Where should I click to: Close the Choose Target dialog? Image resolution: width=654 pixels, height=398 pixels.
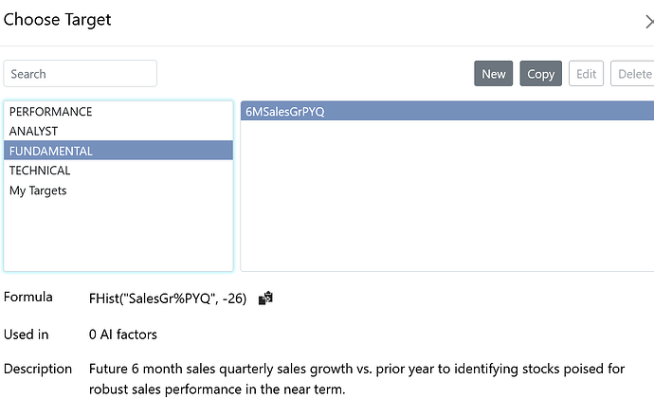tap(648, 22)
